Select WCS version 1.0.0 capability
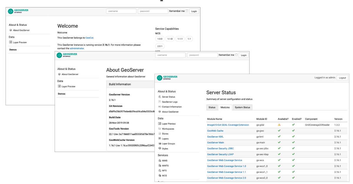Screen dimensions: 353x184 tap(160, 39)
